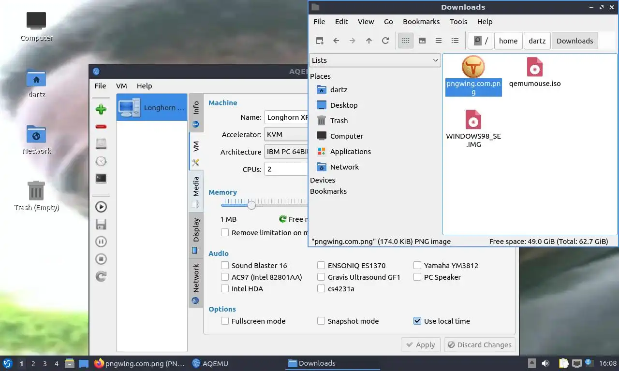Viewport: 619px width, 371px height.
Task: Click the root '/' path button
Action: [x=481, y=41]
